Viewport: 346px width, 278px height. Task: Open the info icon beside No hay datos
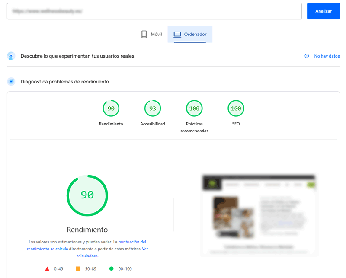tap(307, 56)
